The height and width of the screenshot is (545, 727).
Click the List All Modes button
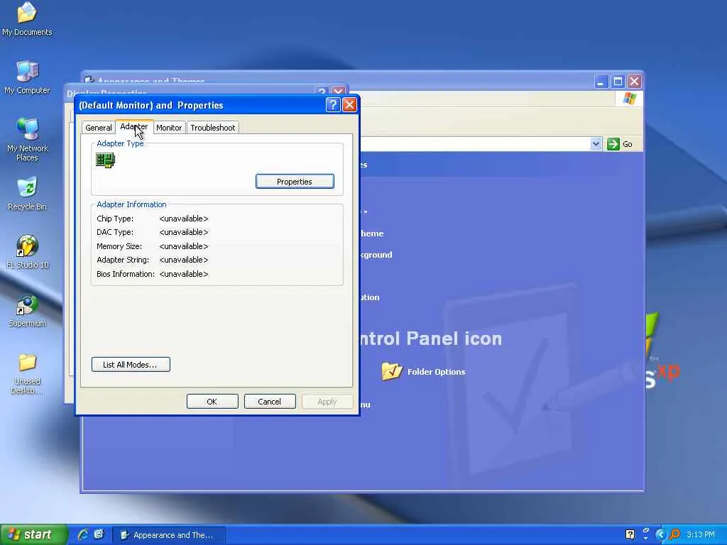[131, 365]
